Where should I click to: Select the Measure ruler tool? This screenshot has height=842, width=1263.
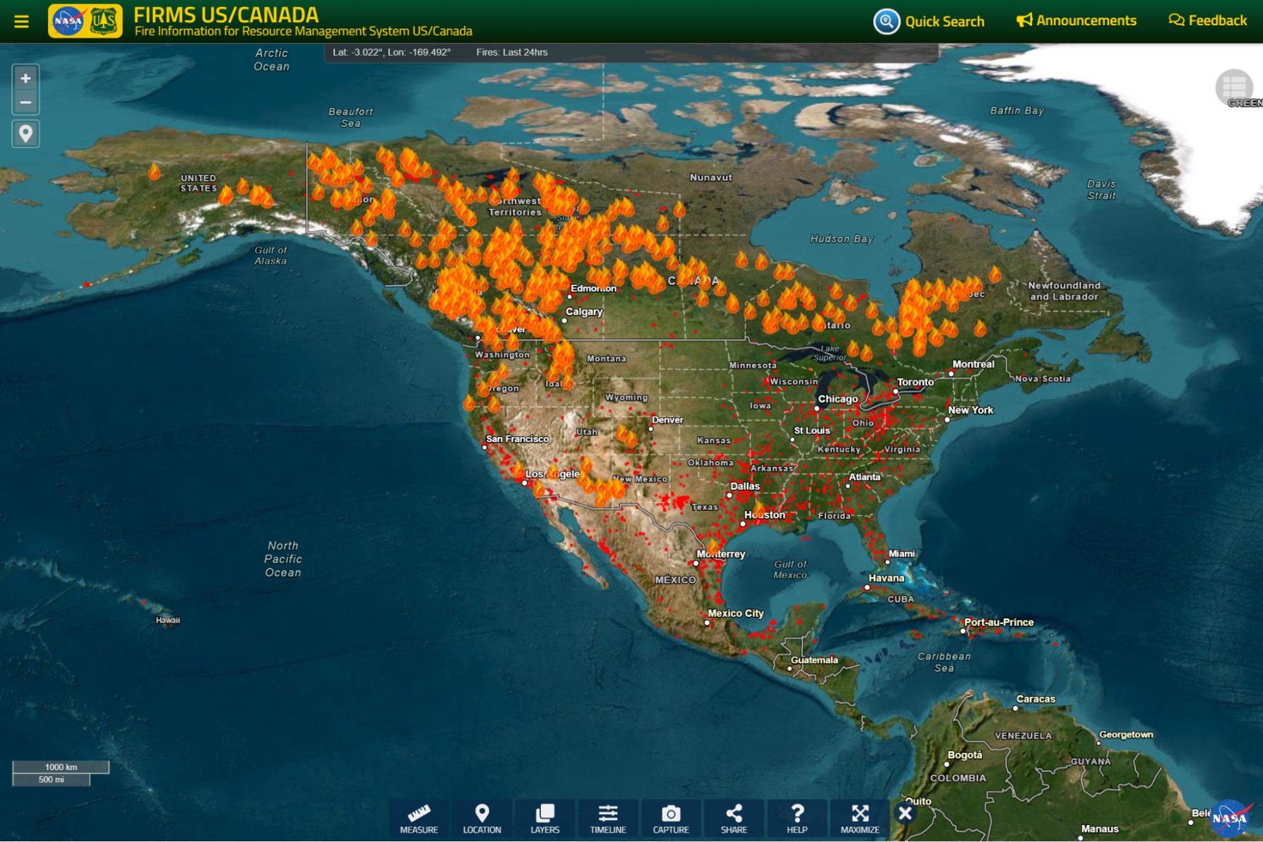pyautogui.click(x=418, y=819)
